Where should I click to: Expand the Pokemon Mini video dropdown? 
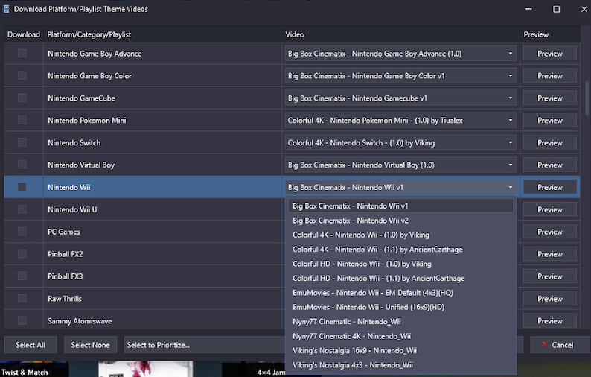tap(400, 121)
